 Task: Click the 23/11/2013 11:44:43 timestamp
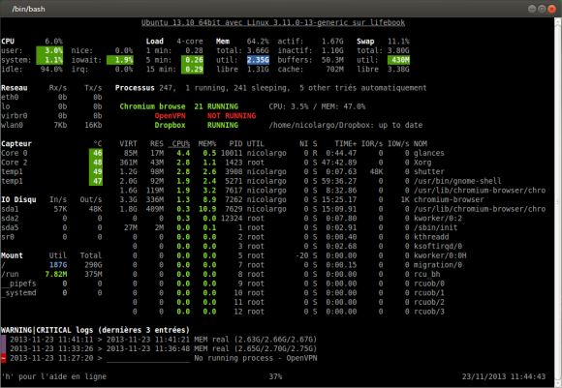pos(504,376)
